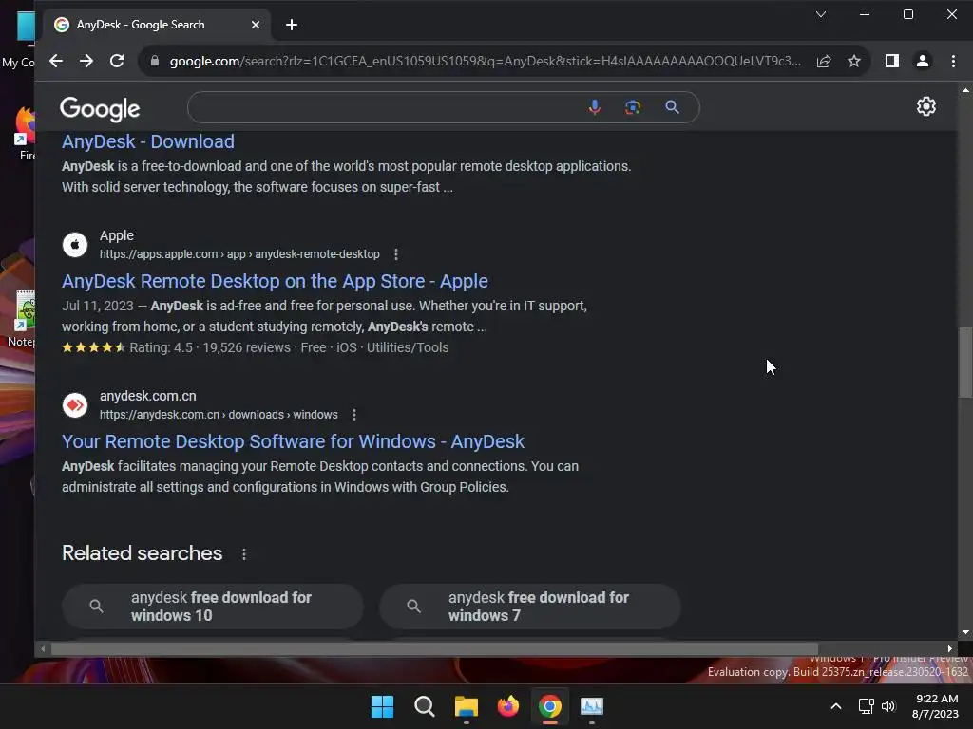The width and height of the screenshot is (973, 729).
Task: Open the apps.apple.com URL breadcrumb
Action: (239, 254)
